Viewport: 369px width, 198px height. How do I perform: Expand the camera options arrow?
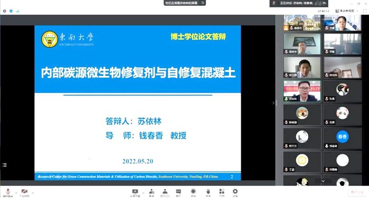pos(33,193)
